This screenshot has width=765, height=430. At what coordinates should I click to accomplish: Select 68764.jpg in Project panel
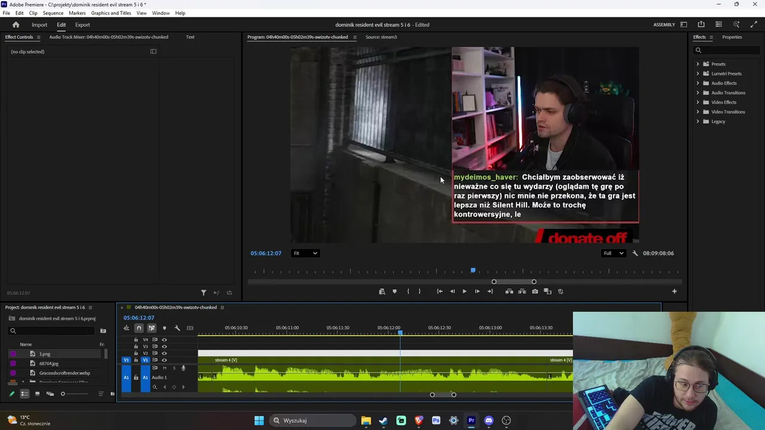(x=49, y=364)
